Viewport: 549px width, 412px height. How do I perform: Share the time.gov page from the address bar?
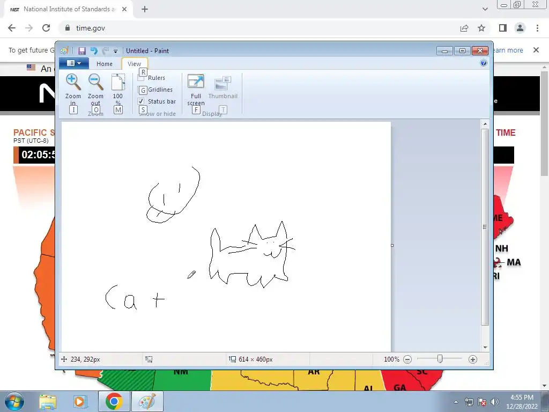464,28
